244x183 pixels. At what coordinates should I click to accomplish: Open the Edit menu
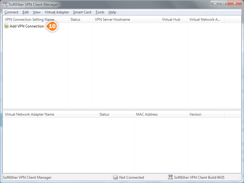[x=26, y=12]
